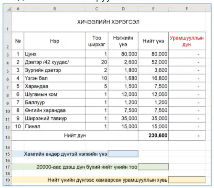Select column E header
Screen dimensions: 214x188
(153, 9)
